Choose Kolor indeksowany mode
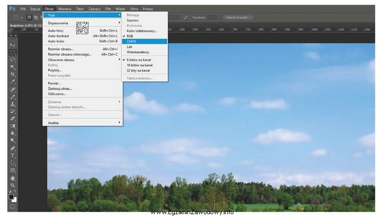The image size is (384, 217). [x=145, y=31]
